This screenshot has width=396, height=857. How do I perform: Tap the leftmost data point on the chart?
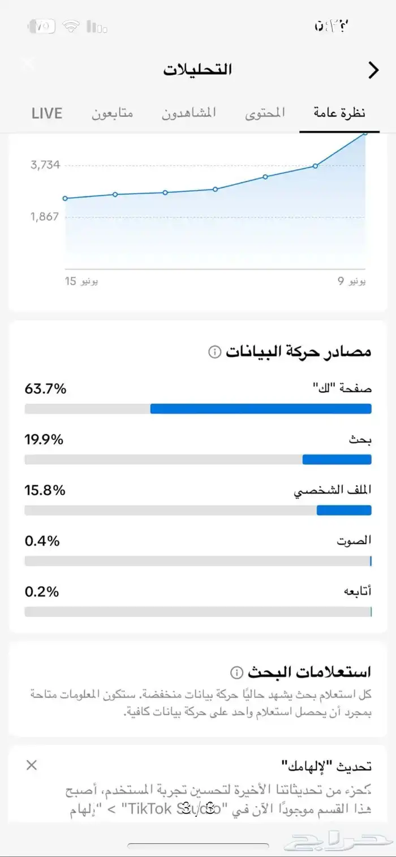coord(66,198)
